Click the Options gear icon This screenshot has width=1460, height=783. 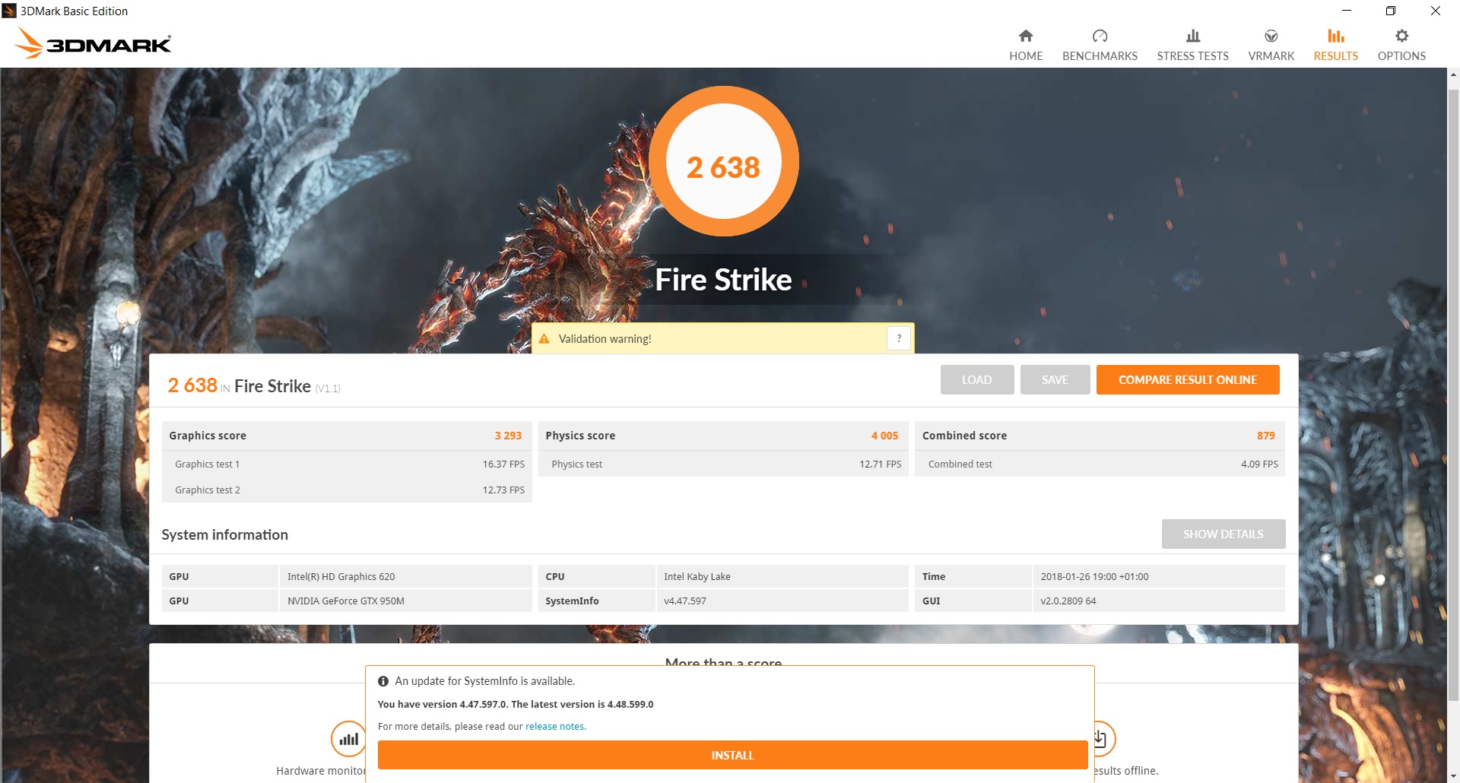pos(1401,36)
